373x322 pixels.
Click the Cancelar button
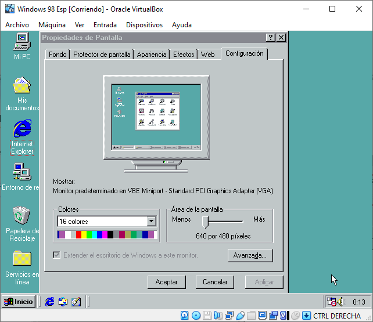click(x=215, y=282)
